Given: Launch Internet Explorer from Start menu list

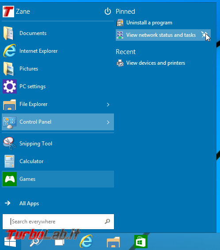Looking at the screenshot, I should [x=10, y=51].
